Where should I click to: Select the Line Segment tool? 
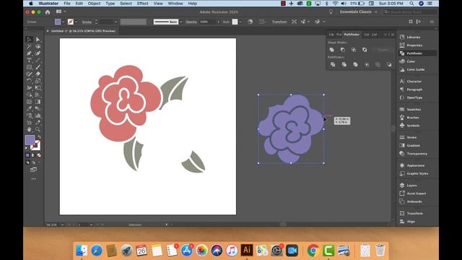coord(38,60)
